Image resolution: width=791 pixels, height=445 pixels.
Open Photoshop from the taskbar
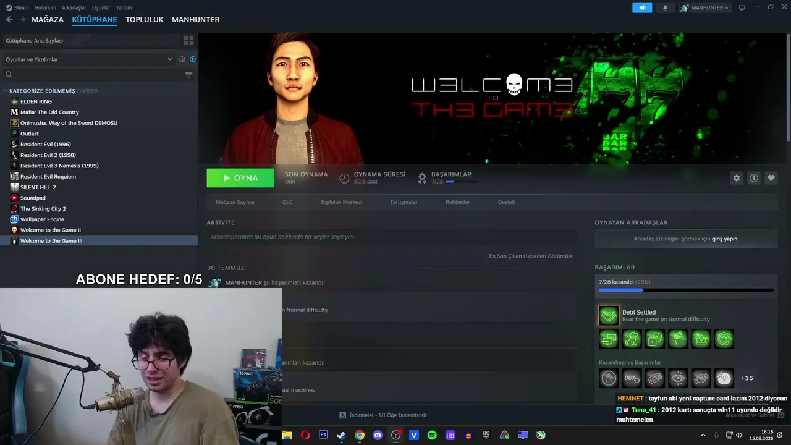click(323, 435)
